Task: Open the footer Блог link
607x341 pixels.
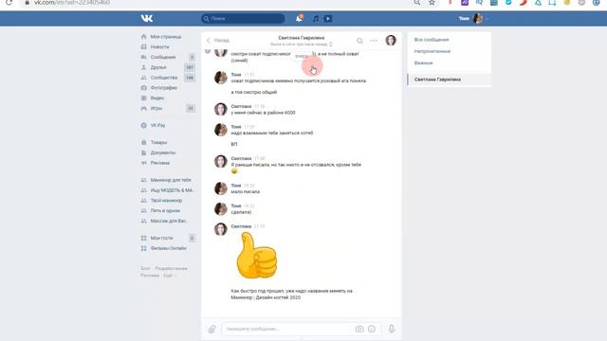Action: 145,268
